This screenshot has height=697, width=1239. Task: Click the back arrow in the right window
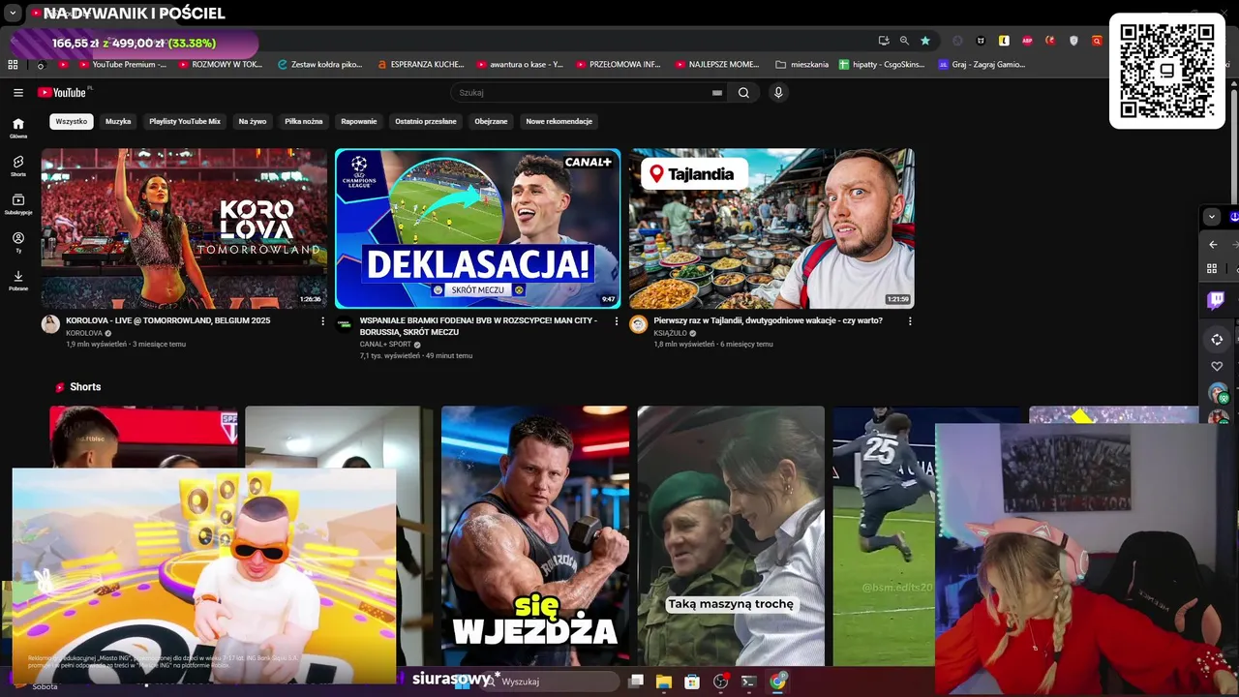(1213, 245)
